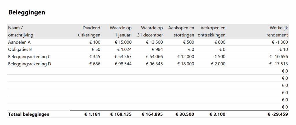This screenshot has height=125, width=296.
Task: Select total werkelijk rendement € -29.459
Action: click(278, 114)
